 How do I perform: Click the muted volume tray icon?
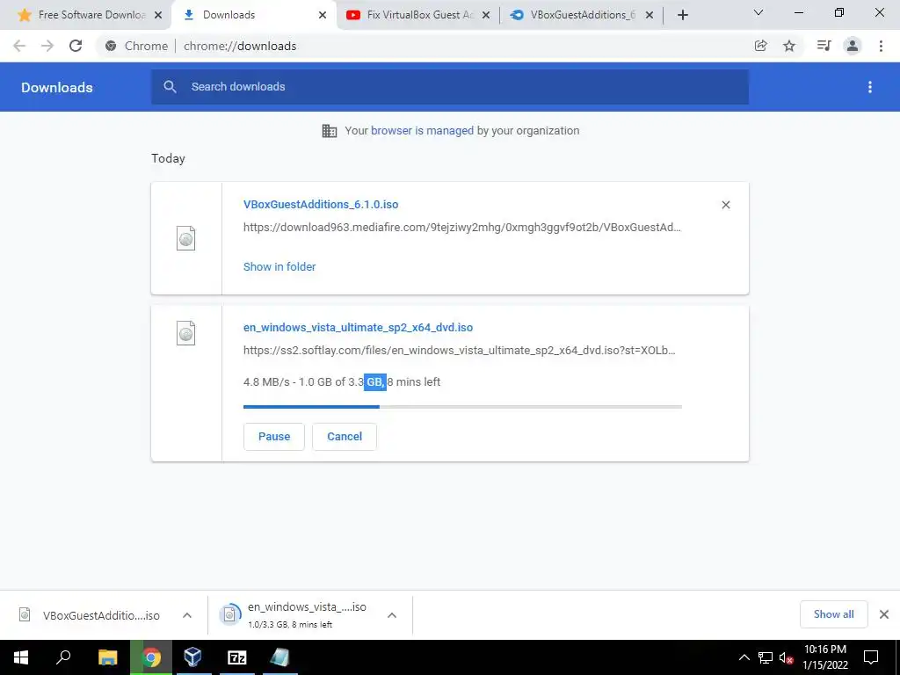786,657
